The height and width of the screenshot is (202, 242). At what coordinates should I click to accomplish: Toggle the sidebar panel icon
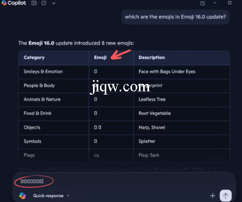click(34, 3)
